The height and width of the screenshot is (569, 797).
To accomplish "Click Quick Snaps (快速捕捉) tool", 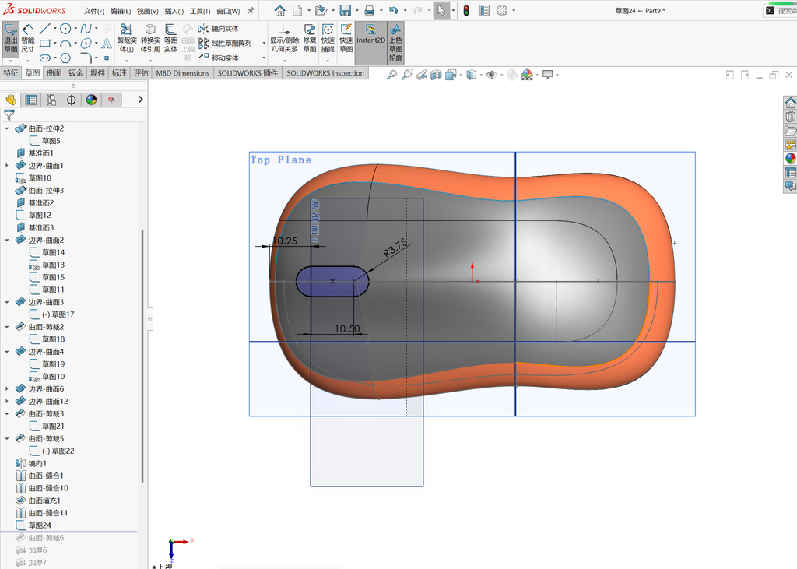I will coord(328,39).
